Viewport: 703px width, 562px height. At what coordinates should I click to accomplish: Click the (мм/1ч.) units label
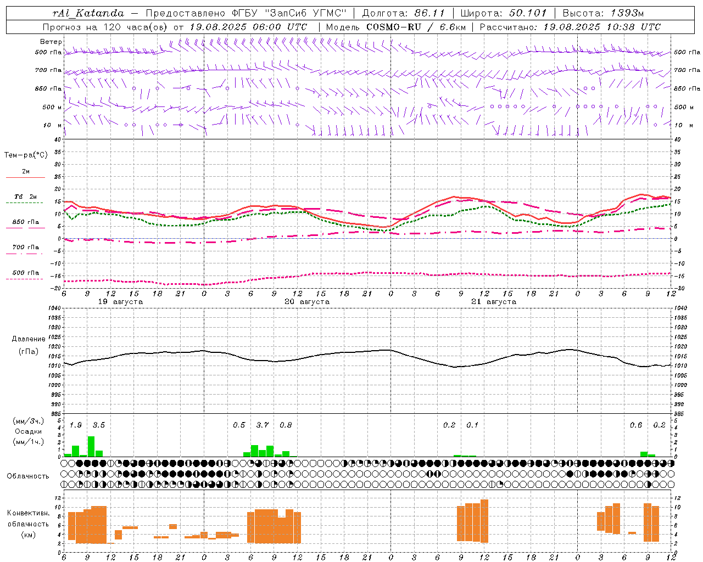(x=28, y=442)
